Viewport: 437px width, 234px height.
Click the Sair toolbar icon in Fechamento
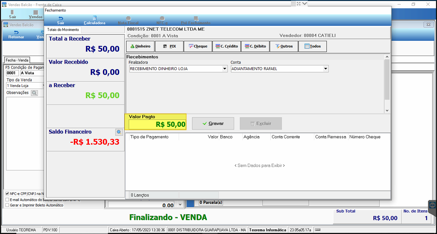[x=61, y=20]
